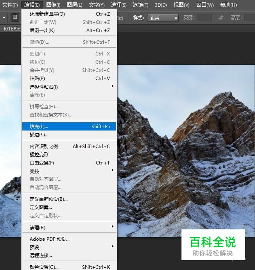Expand the 清理(R) submenu

click(69, 227)
